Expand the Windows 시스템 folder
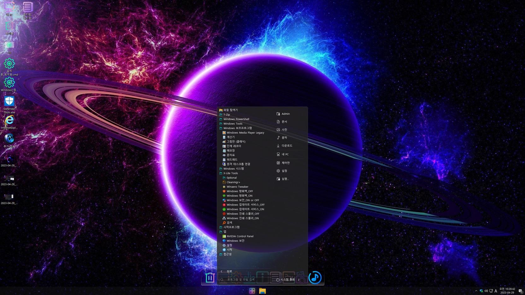 coord(231,169)
